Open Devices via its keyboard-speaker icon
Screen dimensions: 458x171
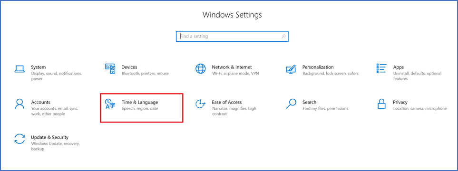tap(110, 69)
